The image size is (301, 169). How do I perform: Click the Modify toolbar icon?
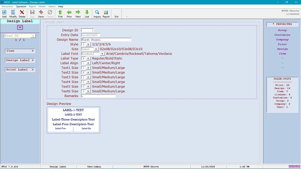[13, 13]
